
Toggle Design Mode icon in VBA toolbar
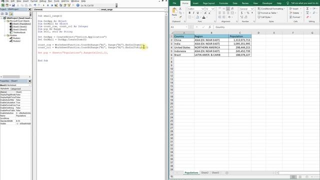point(56,5)
